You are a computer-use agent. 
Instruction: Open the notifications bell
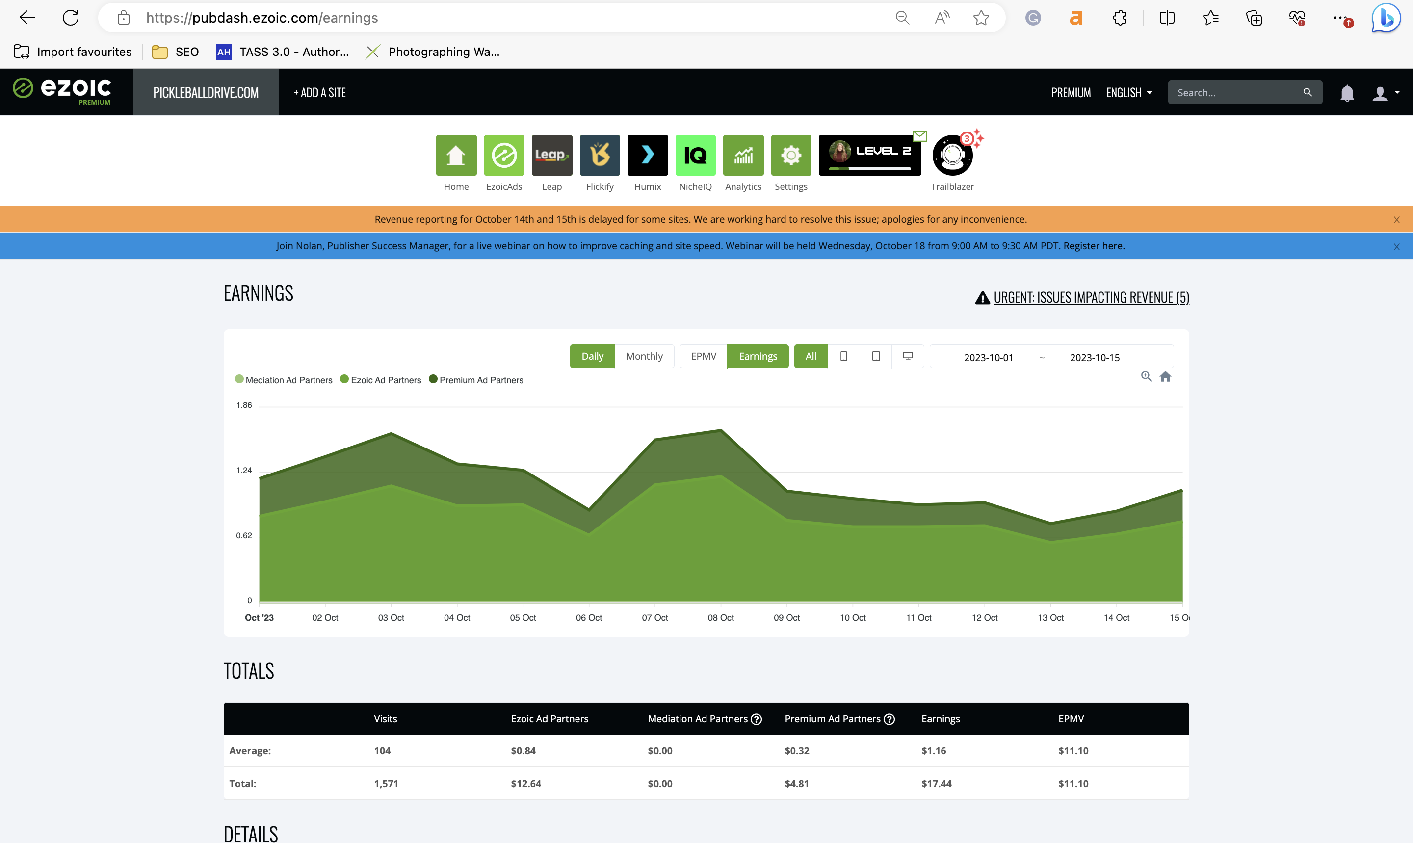pyautogui.click(x=1347, y=93)
